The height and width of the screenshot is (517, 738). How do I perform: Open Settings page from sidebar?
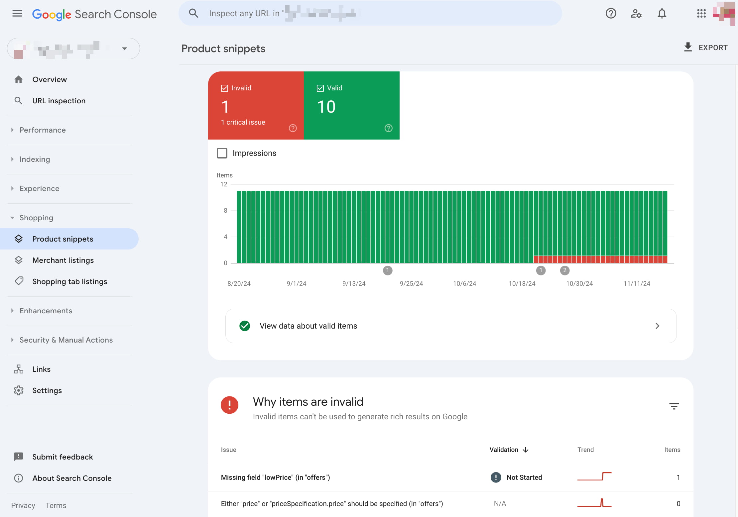(47, 390)
